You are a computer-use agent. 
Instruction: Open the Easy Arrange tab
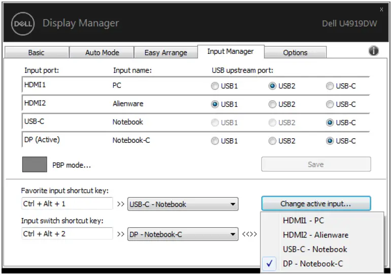click(x=166, y=53)
